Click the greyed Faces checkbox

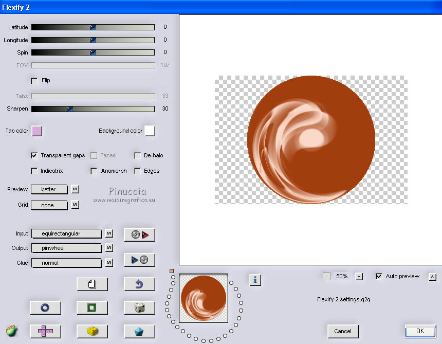(x=94, y=155)
